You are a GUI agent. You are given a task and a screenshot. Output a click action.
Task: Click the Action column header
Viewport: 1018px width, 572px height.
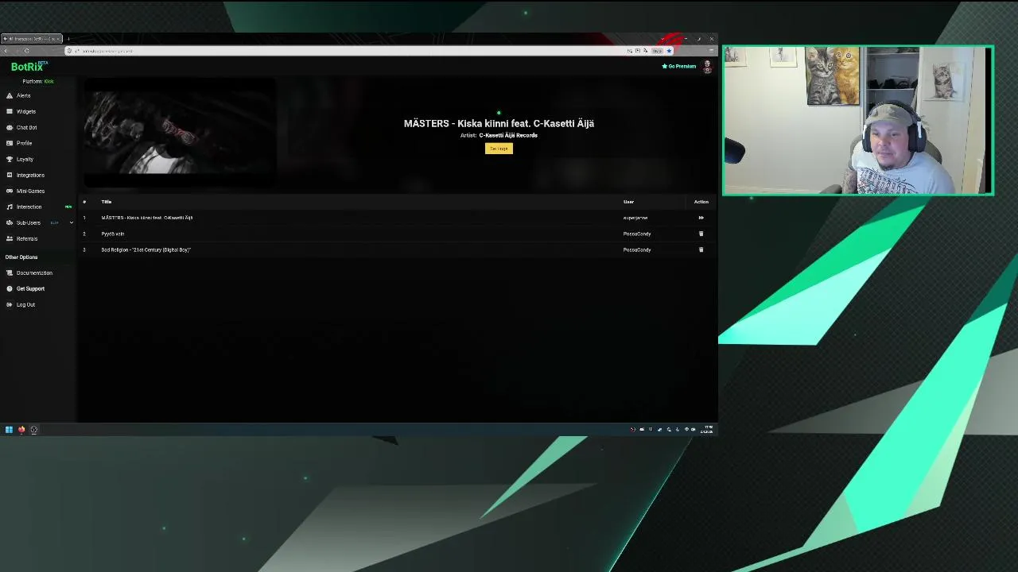[x=701, y=202]
